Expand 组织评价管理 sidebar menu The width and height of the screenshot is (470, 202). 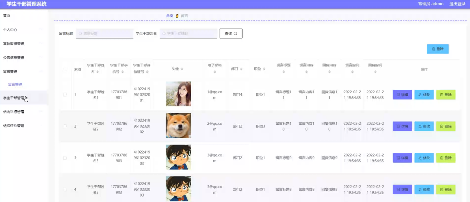(x=24, y=126)
